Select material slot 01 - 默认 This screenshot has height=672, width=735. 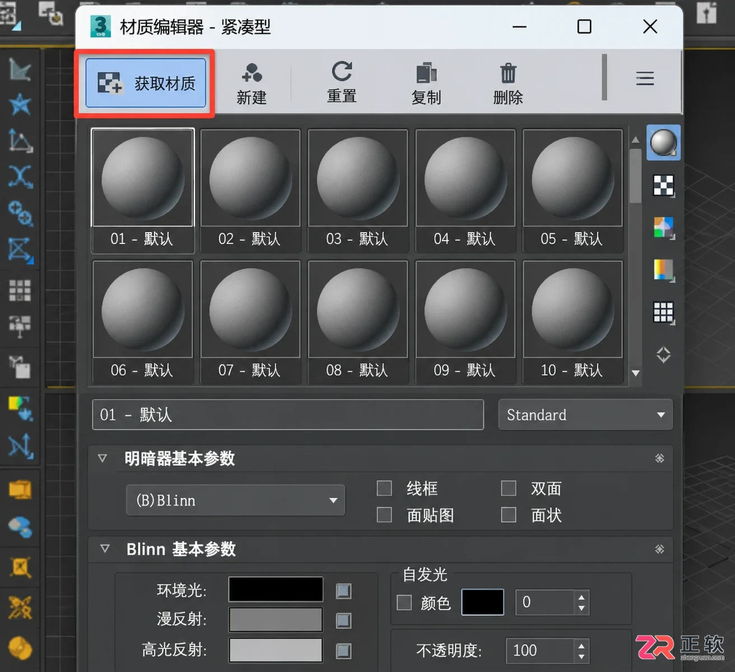click(142, 191)
